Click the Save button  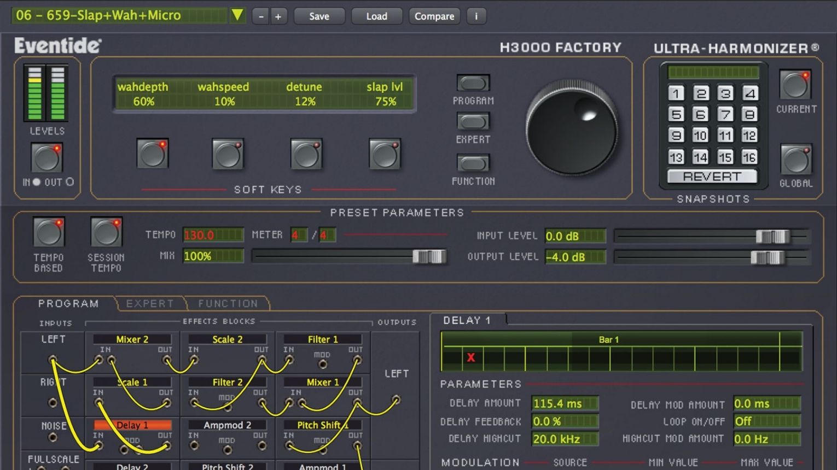(x=319, y=16)
